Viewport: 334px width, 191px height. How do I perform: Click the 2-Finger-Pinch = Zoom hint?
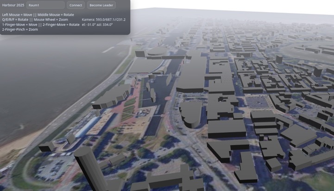tap(20, 29)
